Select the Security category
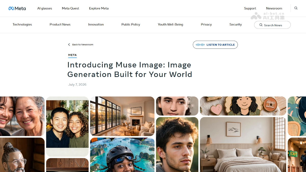This screenshot has width=306, height=172. (x=235, y=24)
